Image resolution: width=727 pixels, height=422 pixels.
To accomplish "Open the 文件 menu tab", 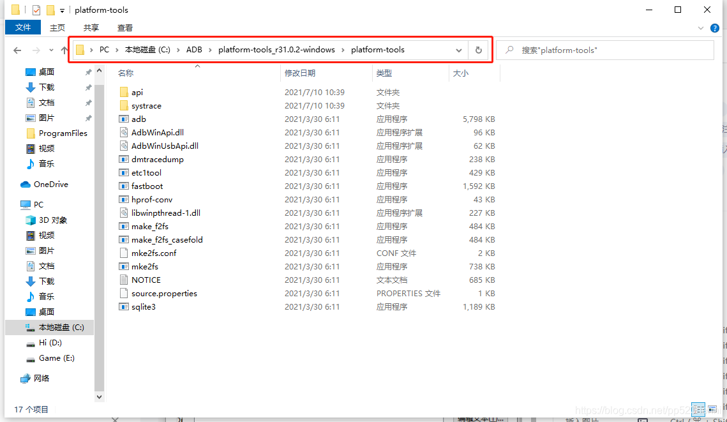I will click(x=23, y=27).
